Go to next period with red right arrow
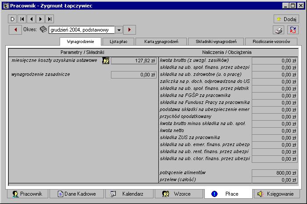307x204 pixels. 129,30
